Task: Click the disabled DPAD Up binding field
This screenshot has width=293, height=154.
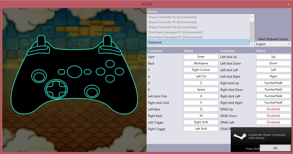Action: click(x=273, y=109)
